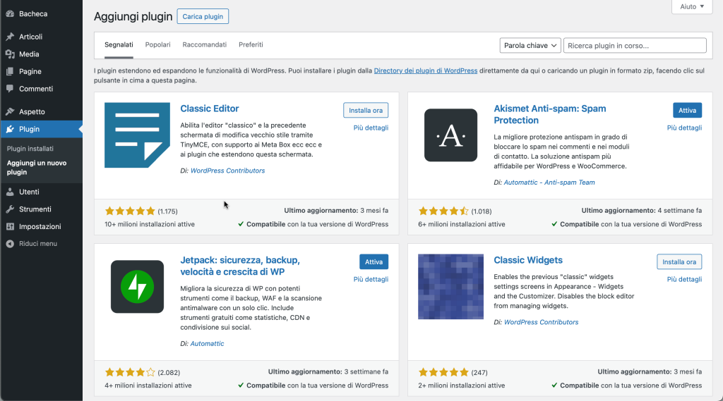Image resolution: width=723 pixels, height=401 pixels.
Task: Switch to the Raccomandati tab
Action: click(204, 44)
